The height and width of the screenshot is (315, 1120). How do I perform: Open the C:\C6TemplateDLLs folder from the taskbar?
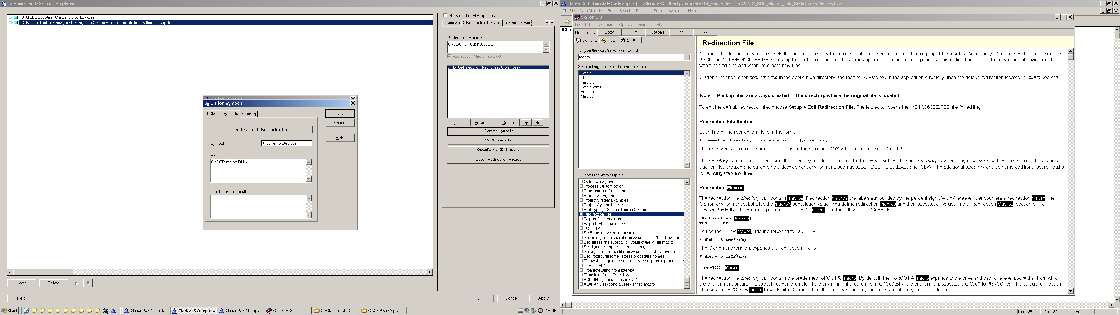(335, 311)
